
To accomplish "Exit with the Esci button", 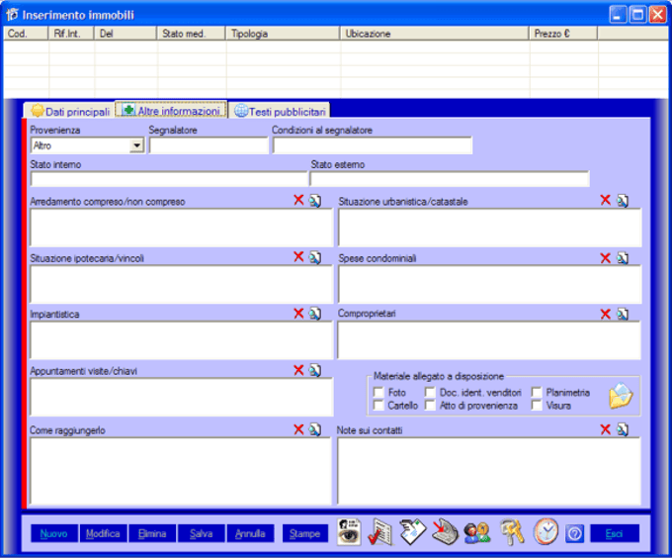I will pos(615,533).
